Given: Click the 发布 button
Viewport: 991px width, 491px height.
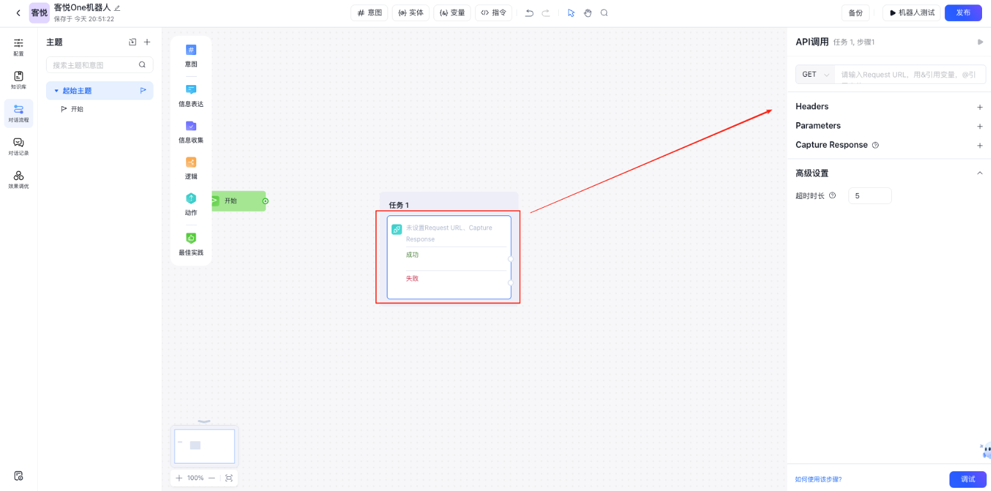Looking at the screenshot, I should coord(963,13).
